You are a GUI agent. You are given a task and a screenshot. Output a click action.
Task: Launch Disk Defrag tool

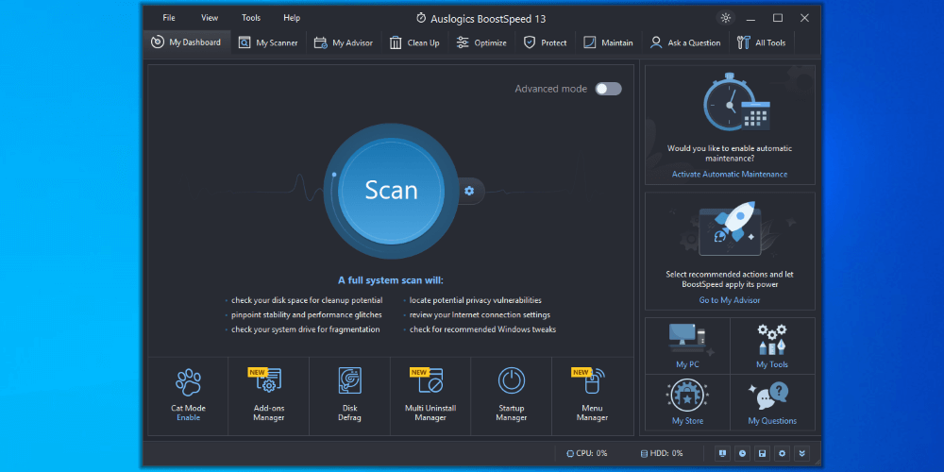[350, 396]
